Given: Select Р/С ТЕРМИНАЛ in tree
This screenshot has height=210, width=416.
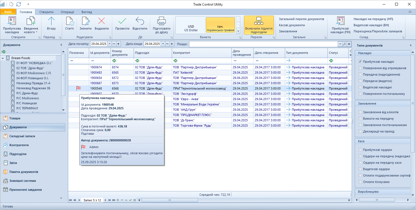Looking at the screenshot, I should pyautogui.click(x=27, y=108).
